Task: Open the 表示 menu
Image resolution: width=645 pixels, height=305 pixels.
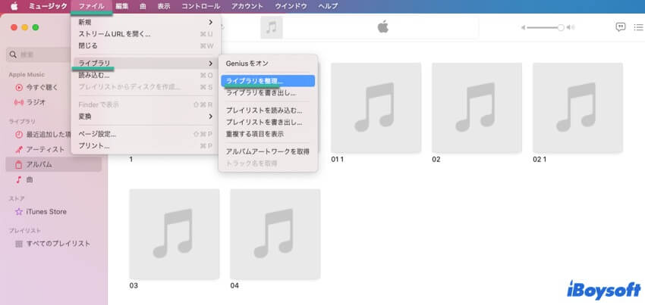Action: coord(164,6)
